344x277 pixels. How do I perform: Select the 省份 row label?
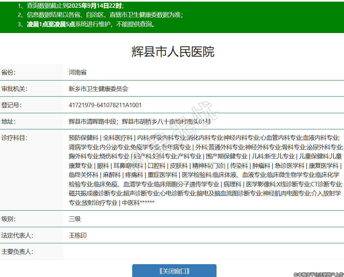click(9, 72)
